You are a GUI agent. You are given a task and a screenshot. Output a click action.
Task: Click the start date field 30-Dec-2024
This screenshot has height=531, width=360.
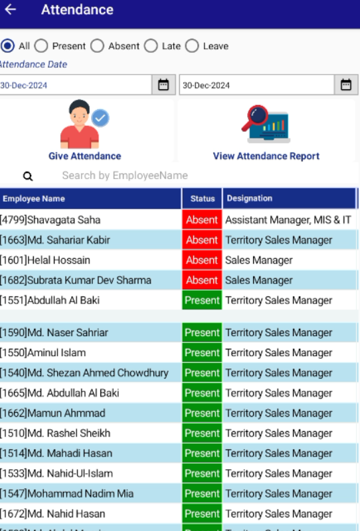76,85
